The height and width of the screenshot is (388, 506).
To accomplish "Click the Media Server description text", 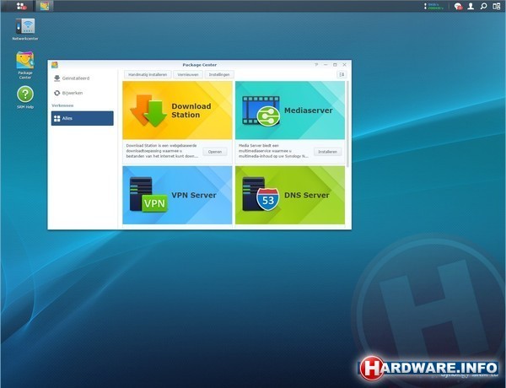I will [273, 151].
